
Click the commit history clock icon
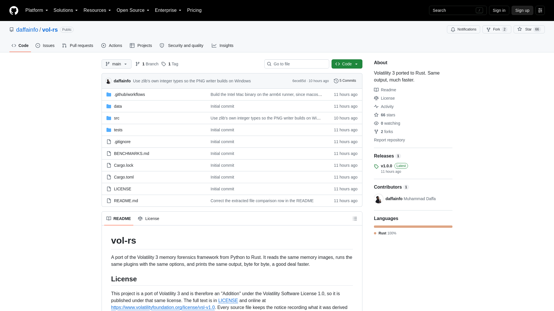336,81
